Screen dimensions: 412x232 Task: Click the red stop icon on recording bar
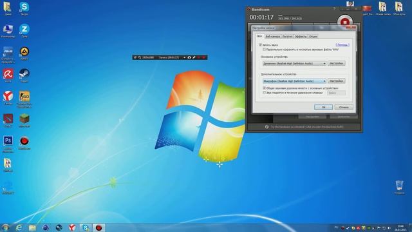point(203,57)
